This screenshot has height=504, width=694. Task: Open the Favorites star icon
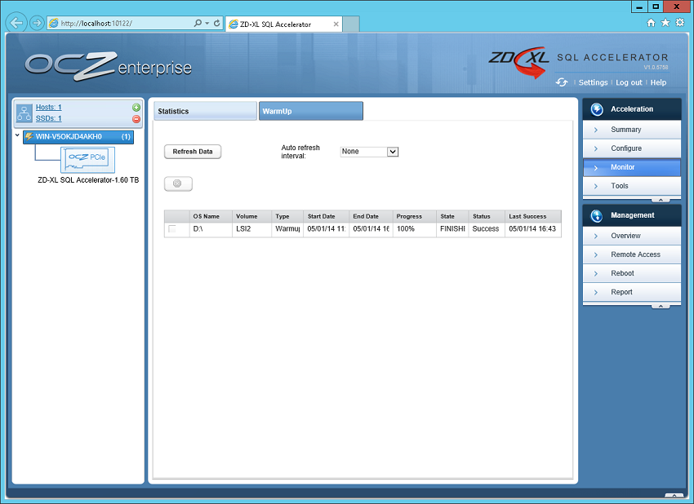click(665, 23)
